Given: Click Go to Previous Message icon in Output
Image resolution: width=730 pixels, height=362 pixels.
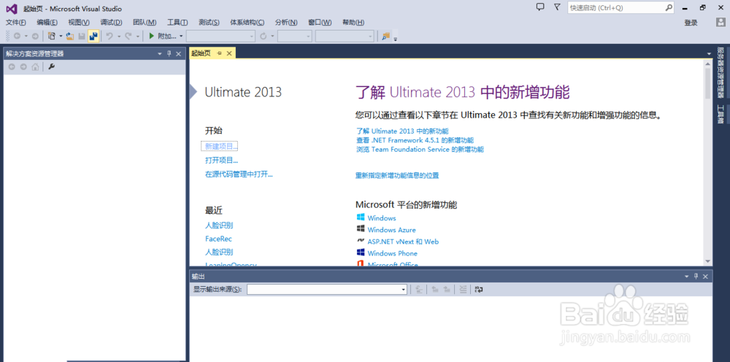Looking at the screenshot, I should 435,290.
